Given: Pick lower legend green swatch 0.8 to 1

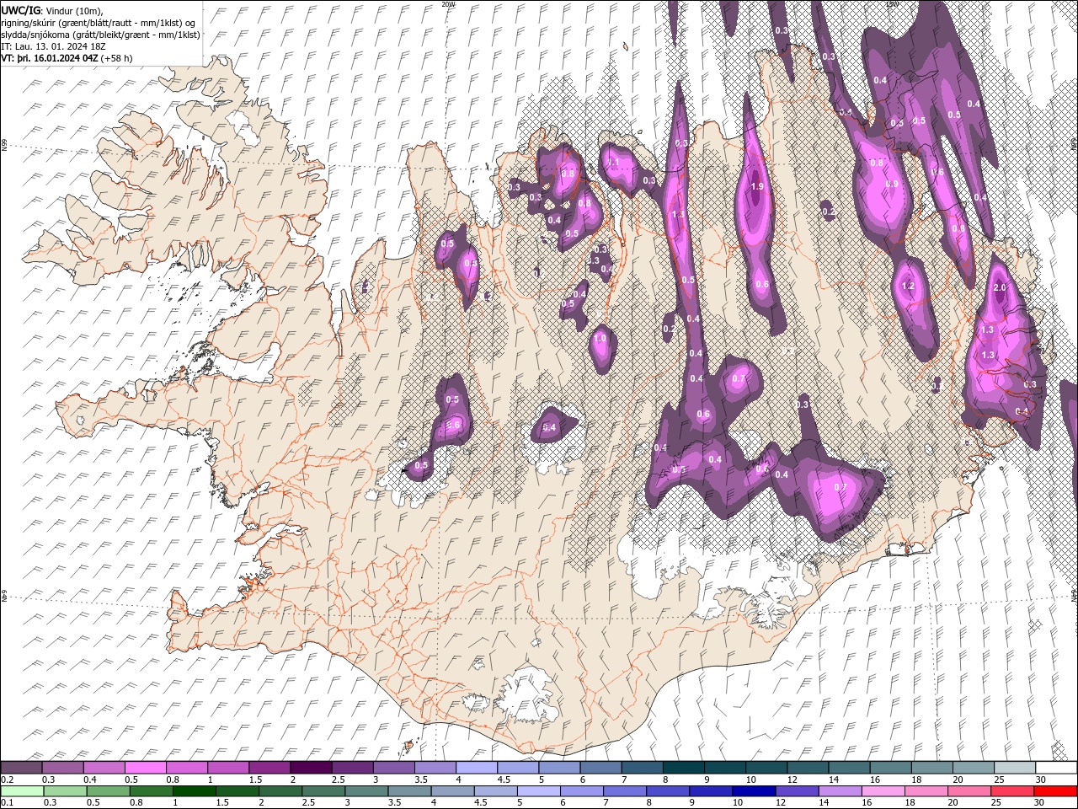Looking at the screenshot, I should tap(152, 791).
